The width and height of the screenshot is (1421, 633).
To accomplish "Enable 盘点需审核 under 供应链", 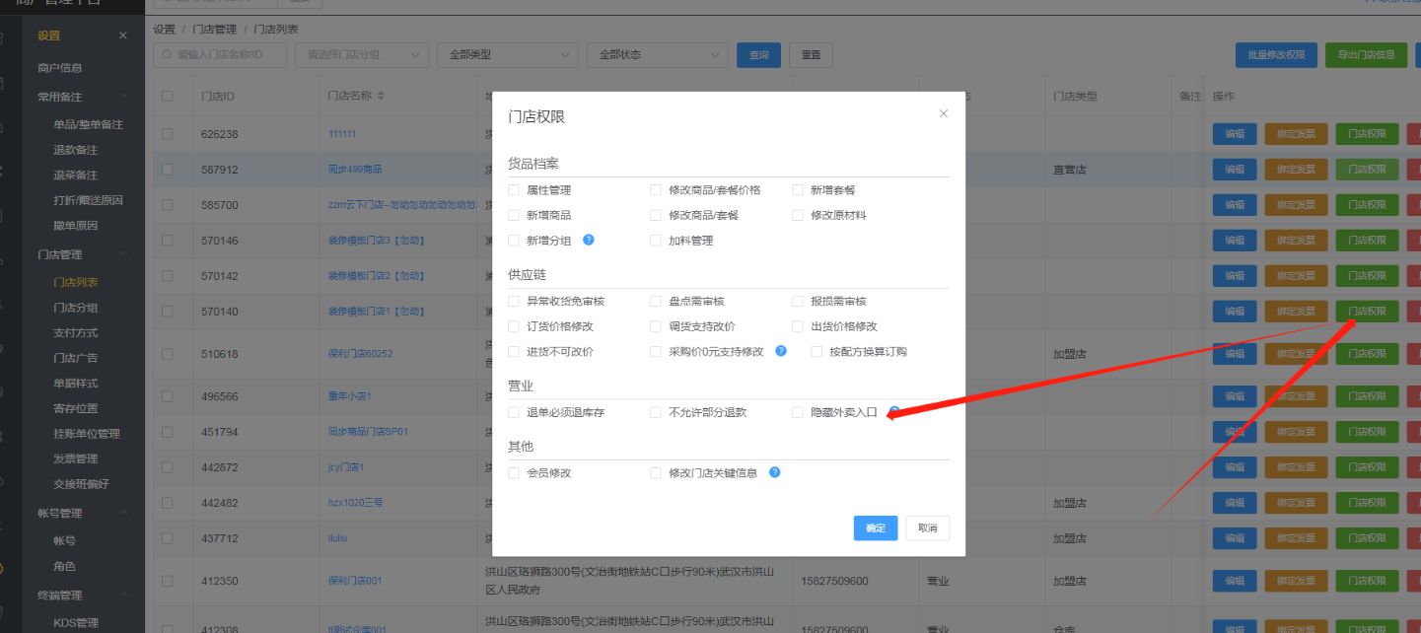I will (656, 301).
